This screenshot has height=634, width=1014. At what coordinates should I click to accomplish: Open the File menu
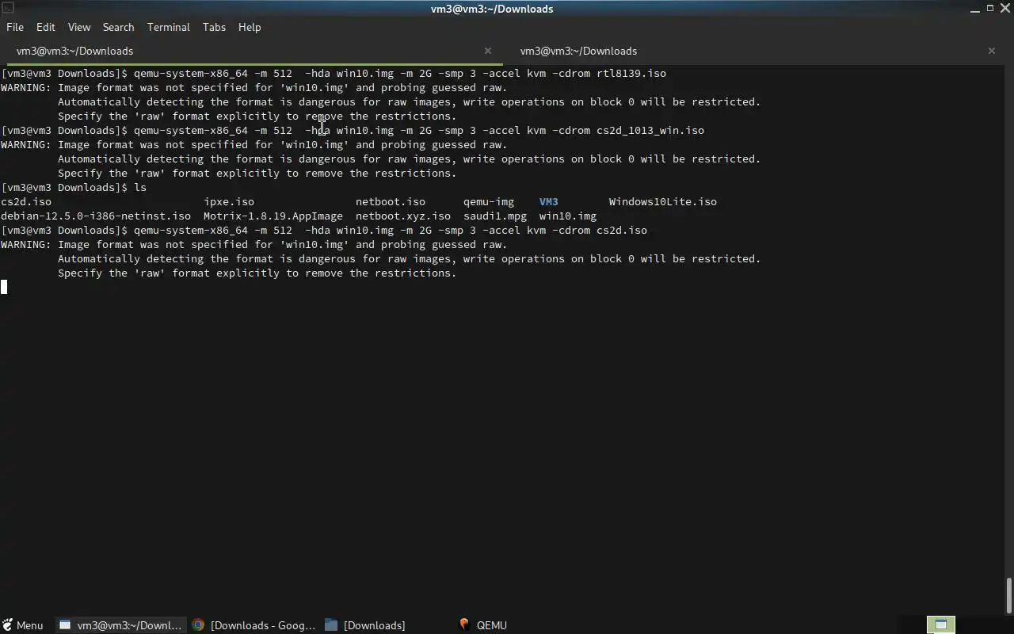click(x=15, y=27)
